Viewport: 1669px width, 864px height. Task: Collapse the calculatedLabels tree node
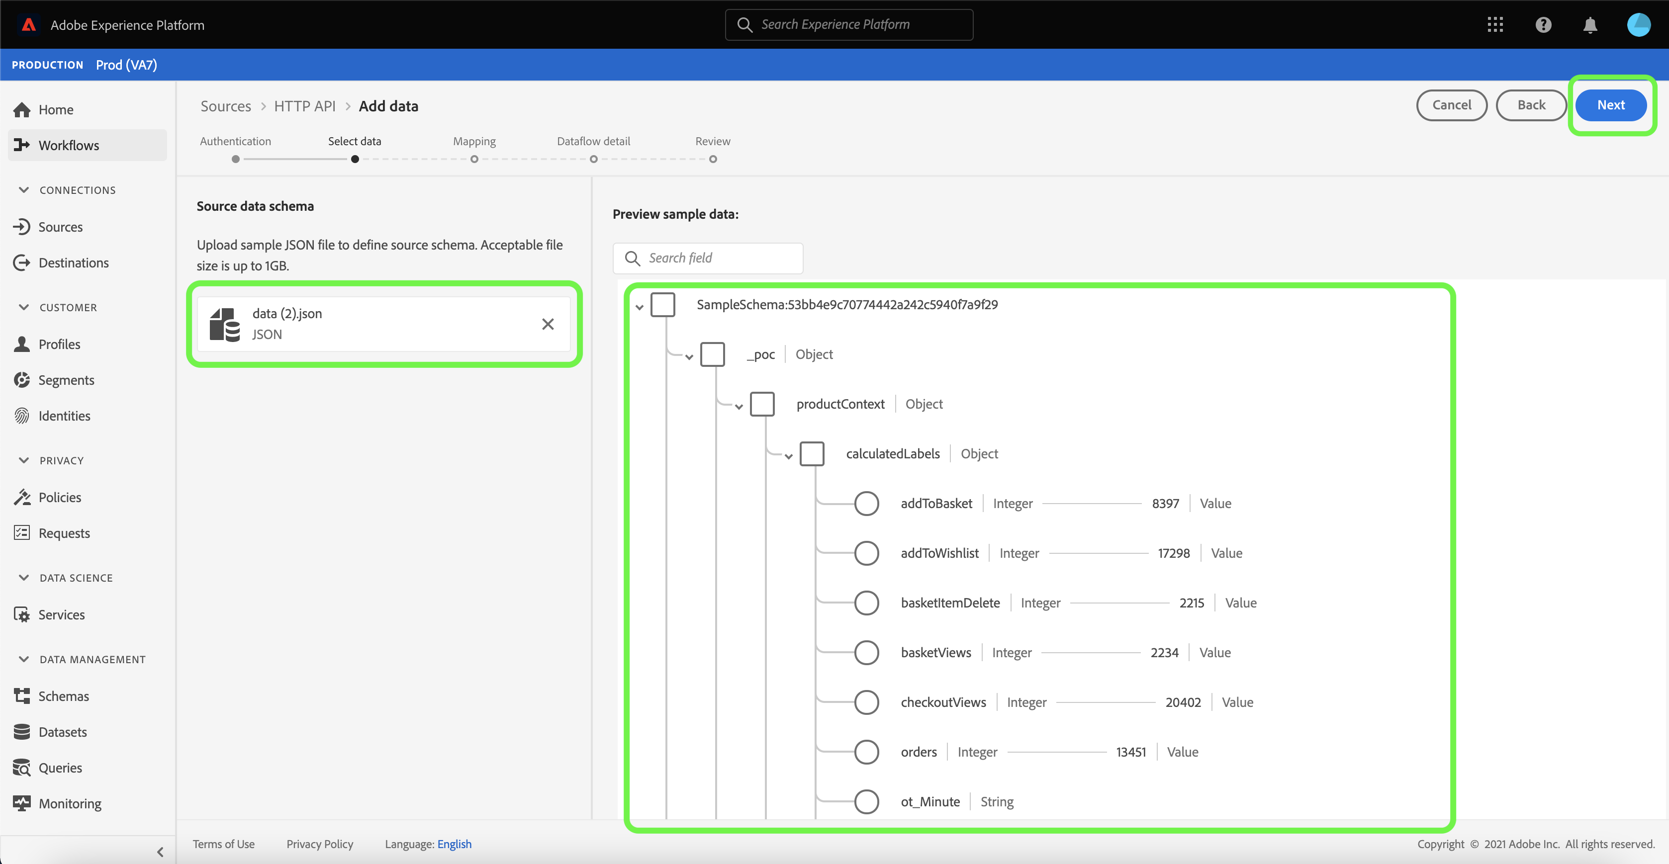pyautogui.click(x=789, y=456)
